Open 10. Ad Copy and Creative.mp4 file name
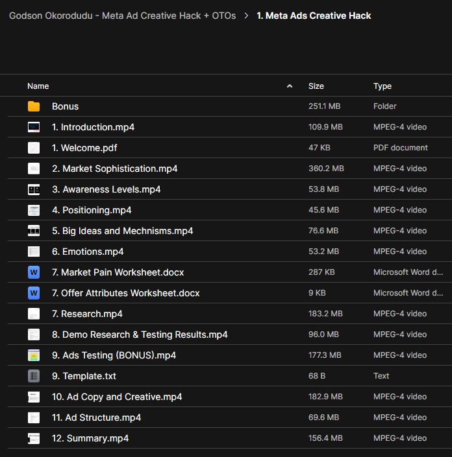 click(117, 397)
